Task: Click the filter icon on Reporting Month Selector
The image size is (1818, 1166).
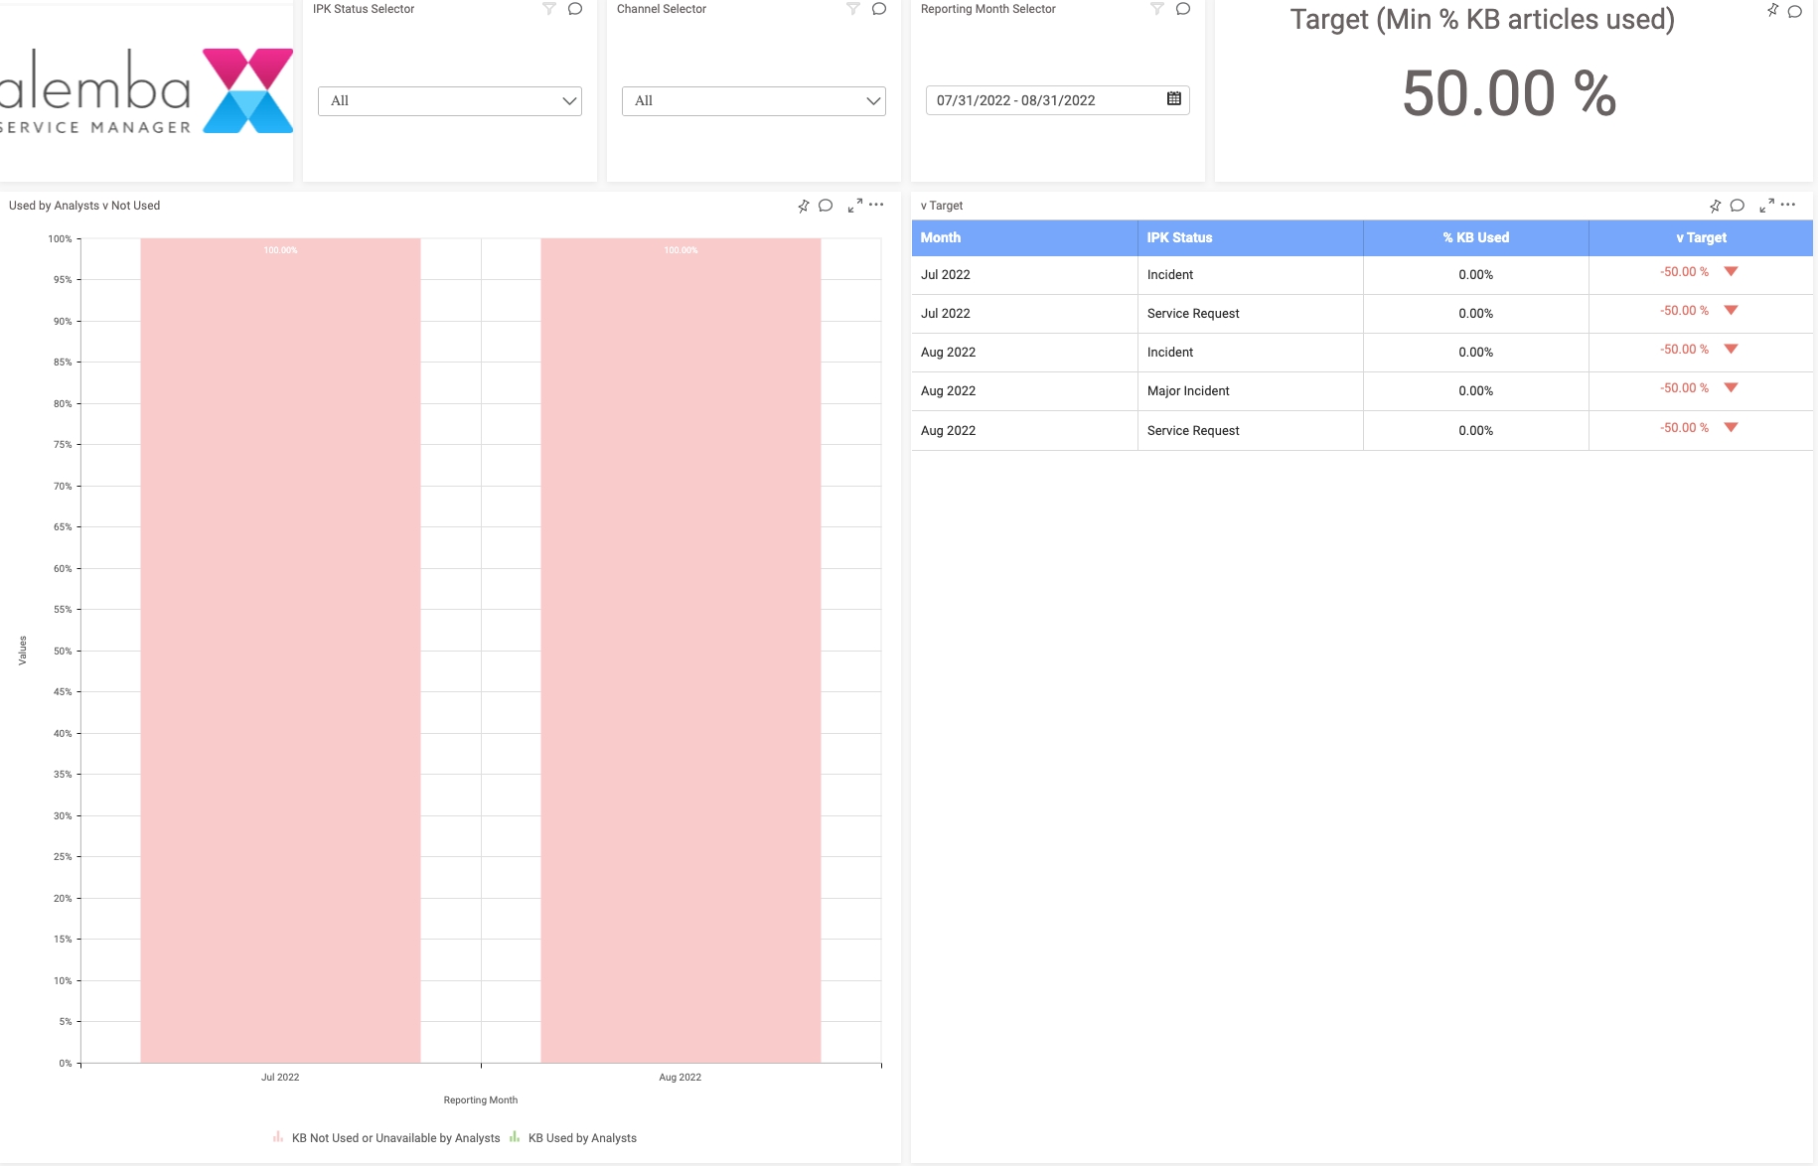Action: click(1156, 9)
